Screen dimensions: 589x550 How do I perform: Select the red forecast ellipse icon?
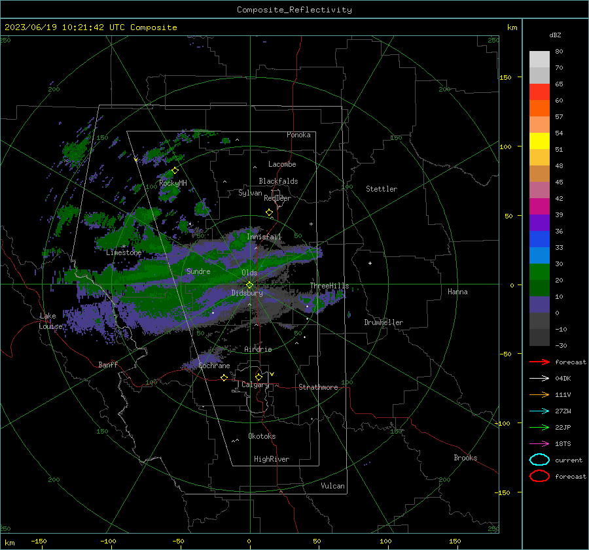pyautogui.click(x=539, y=476)
